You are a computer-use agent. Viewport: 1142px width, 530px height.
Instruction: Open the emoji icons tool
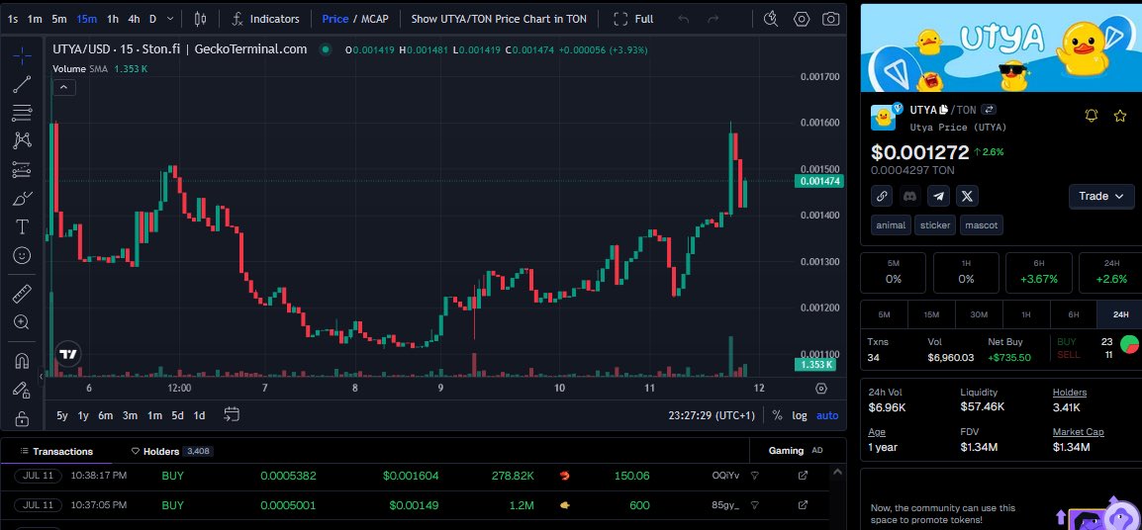click(22, 255)
